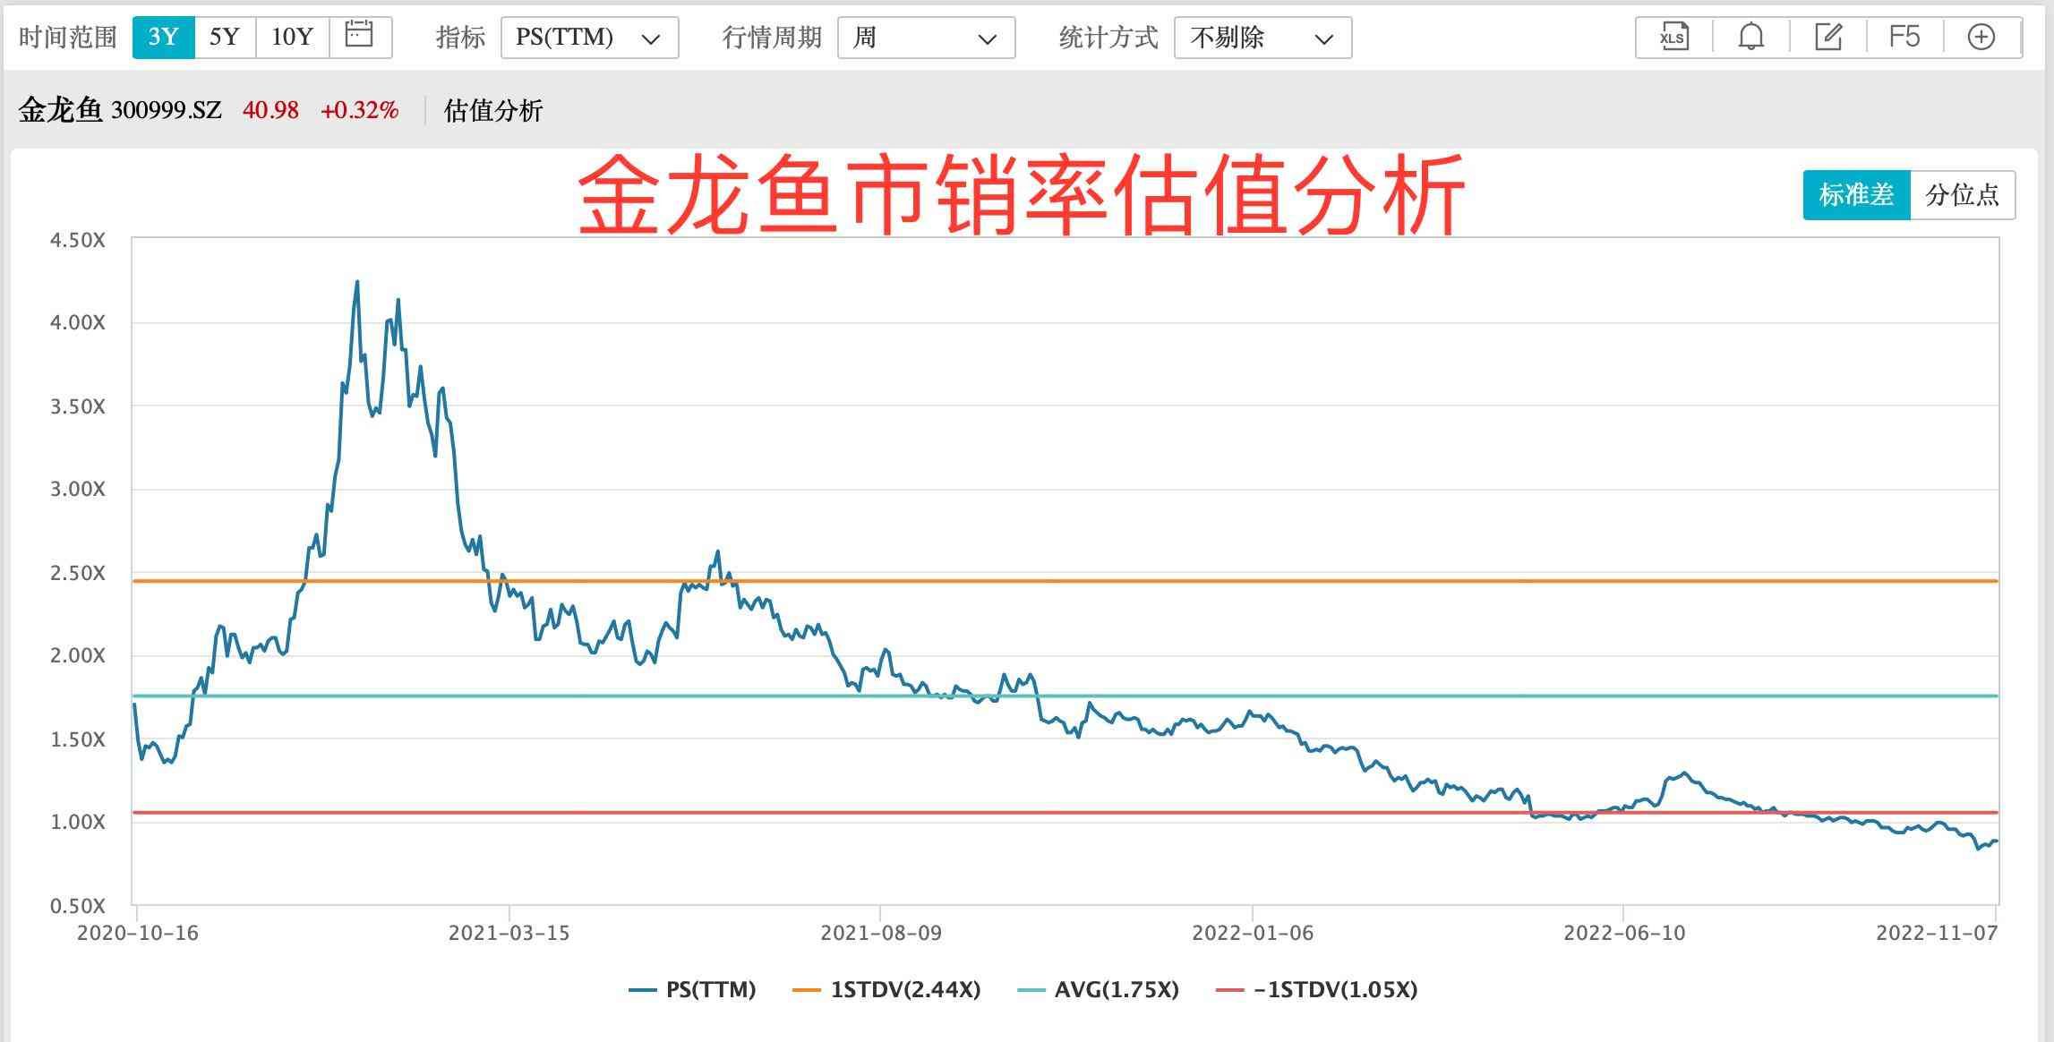
Task: Switch to the 5Y time range
Action: [225, 38]
